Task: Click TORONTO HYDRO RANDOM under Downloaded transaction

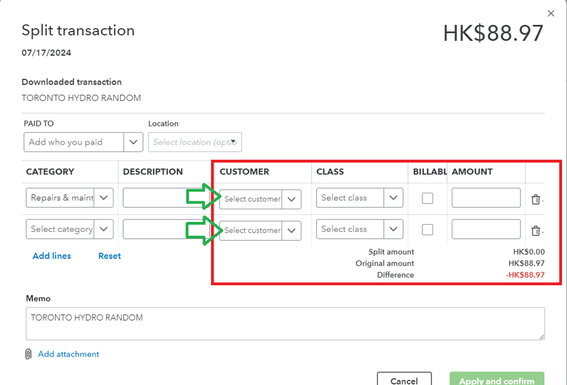Action: (81, 98)
